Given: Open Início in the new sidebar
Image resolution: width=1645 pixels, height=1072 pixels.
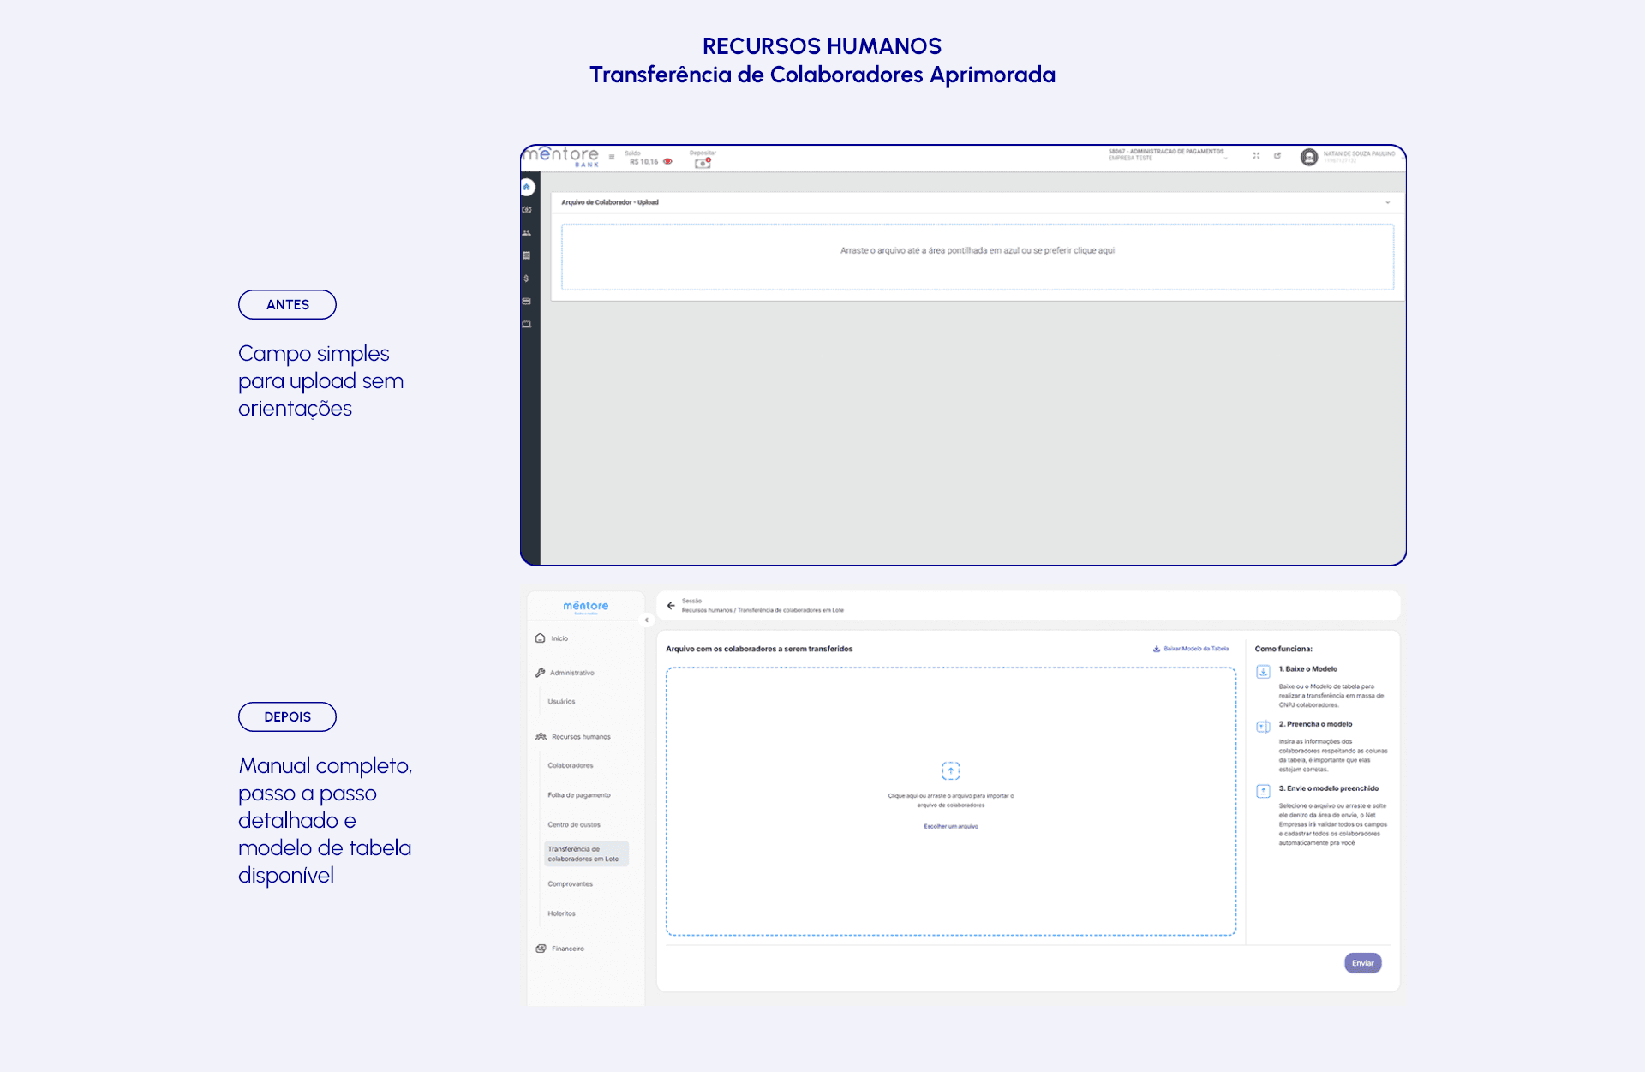Looking at the screenshot, I should [x=559, y=638].
